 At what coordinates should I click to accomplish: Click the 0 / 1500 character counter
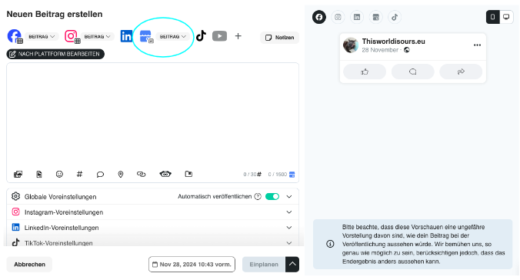pos(278,175)
